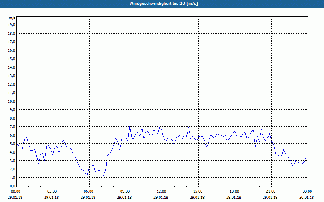The width and height of the screenshot is (324, 202).
Task: Select the '29.01.18' date under '06:00'
Action: pyautogui.click(x=88, y=198)
